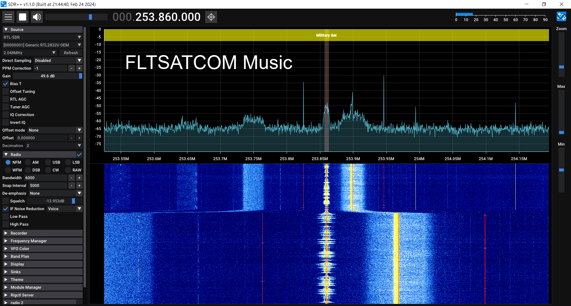This screenshot has width=571, height=306.
Task: Enable the Low Pass checkbox
Action: [6, 216]
